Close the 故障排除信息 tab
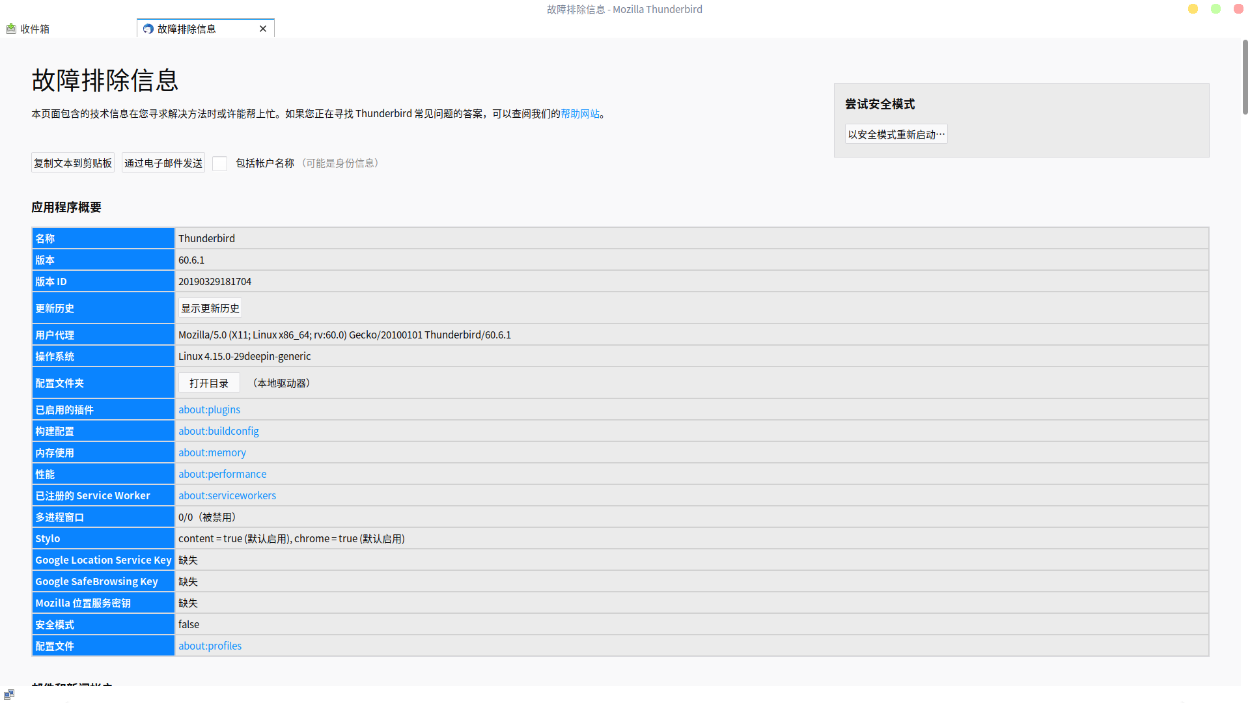 tap(263, 29)
